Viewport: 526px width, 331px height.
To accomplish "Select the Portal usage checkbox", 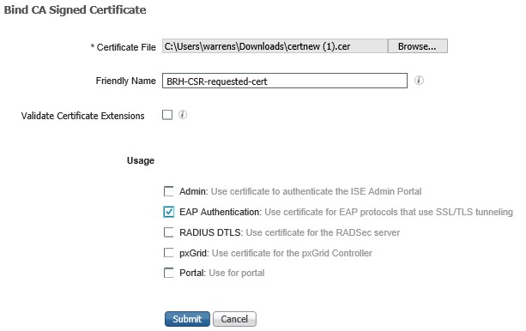I will coord(169,273).
